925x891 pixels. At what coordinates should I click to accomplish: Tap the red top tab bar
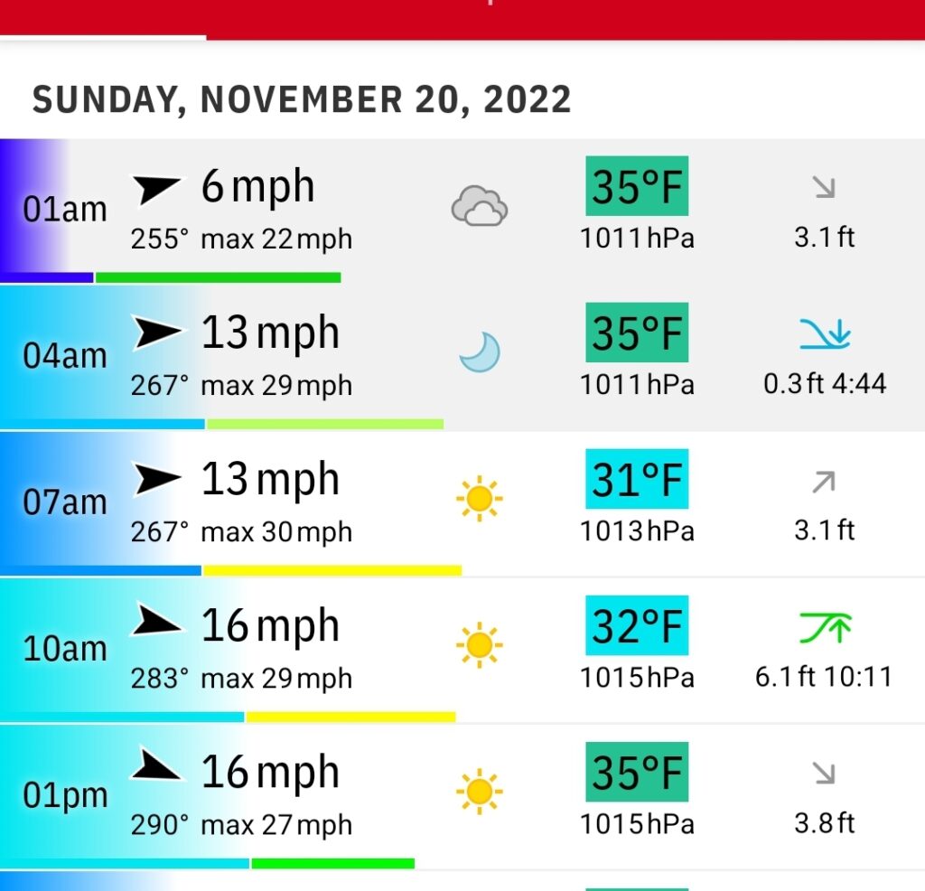pyautogui.click(x=462, y=20)
